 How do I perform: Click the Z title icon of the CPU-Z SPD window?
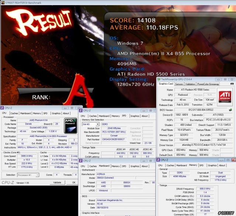[81, 110]
